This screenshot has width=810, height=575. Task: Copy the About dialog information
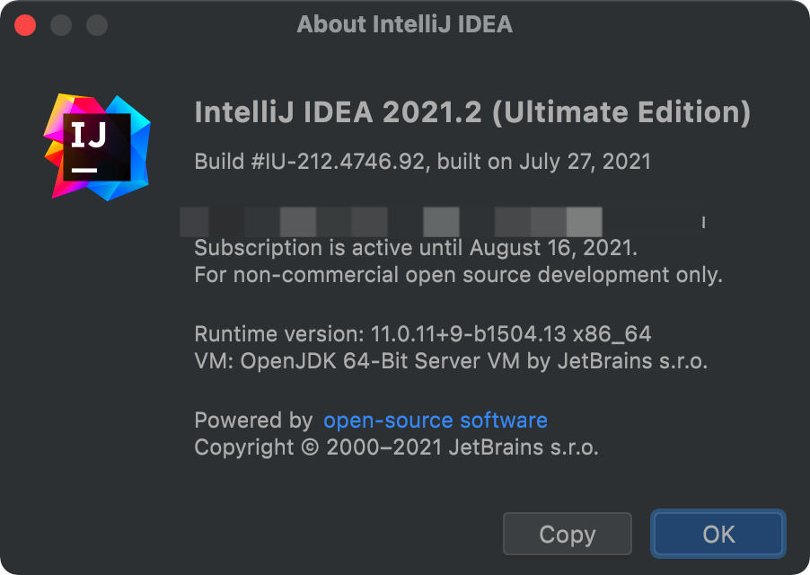click(x=568, y=534)
